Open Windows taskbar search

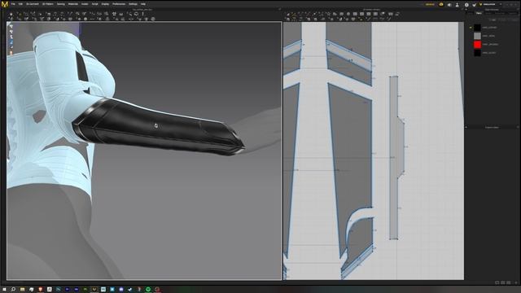pos(13,290)
